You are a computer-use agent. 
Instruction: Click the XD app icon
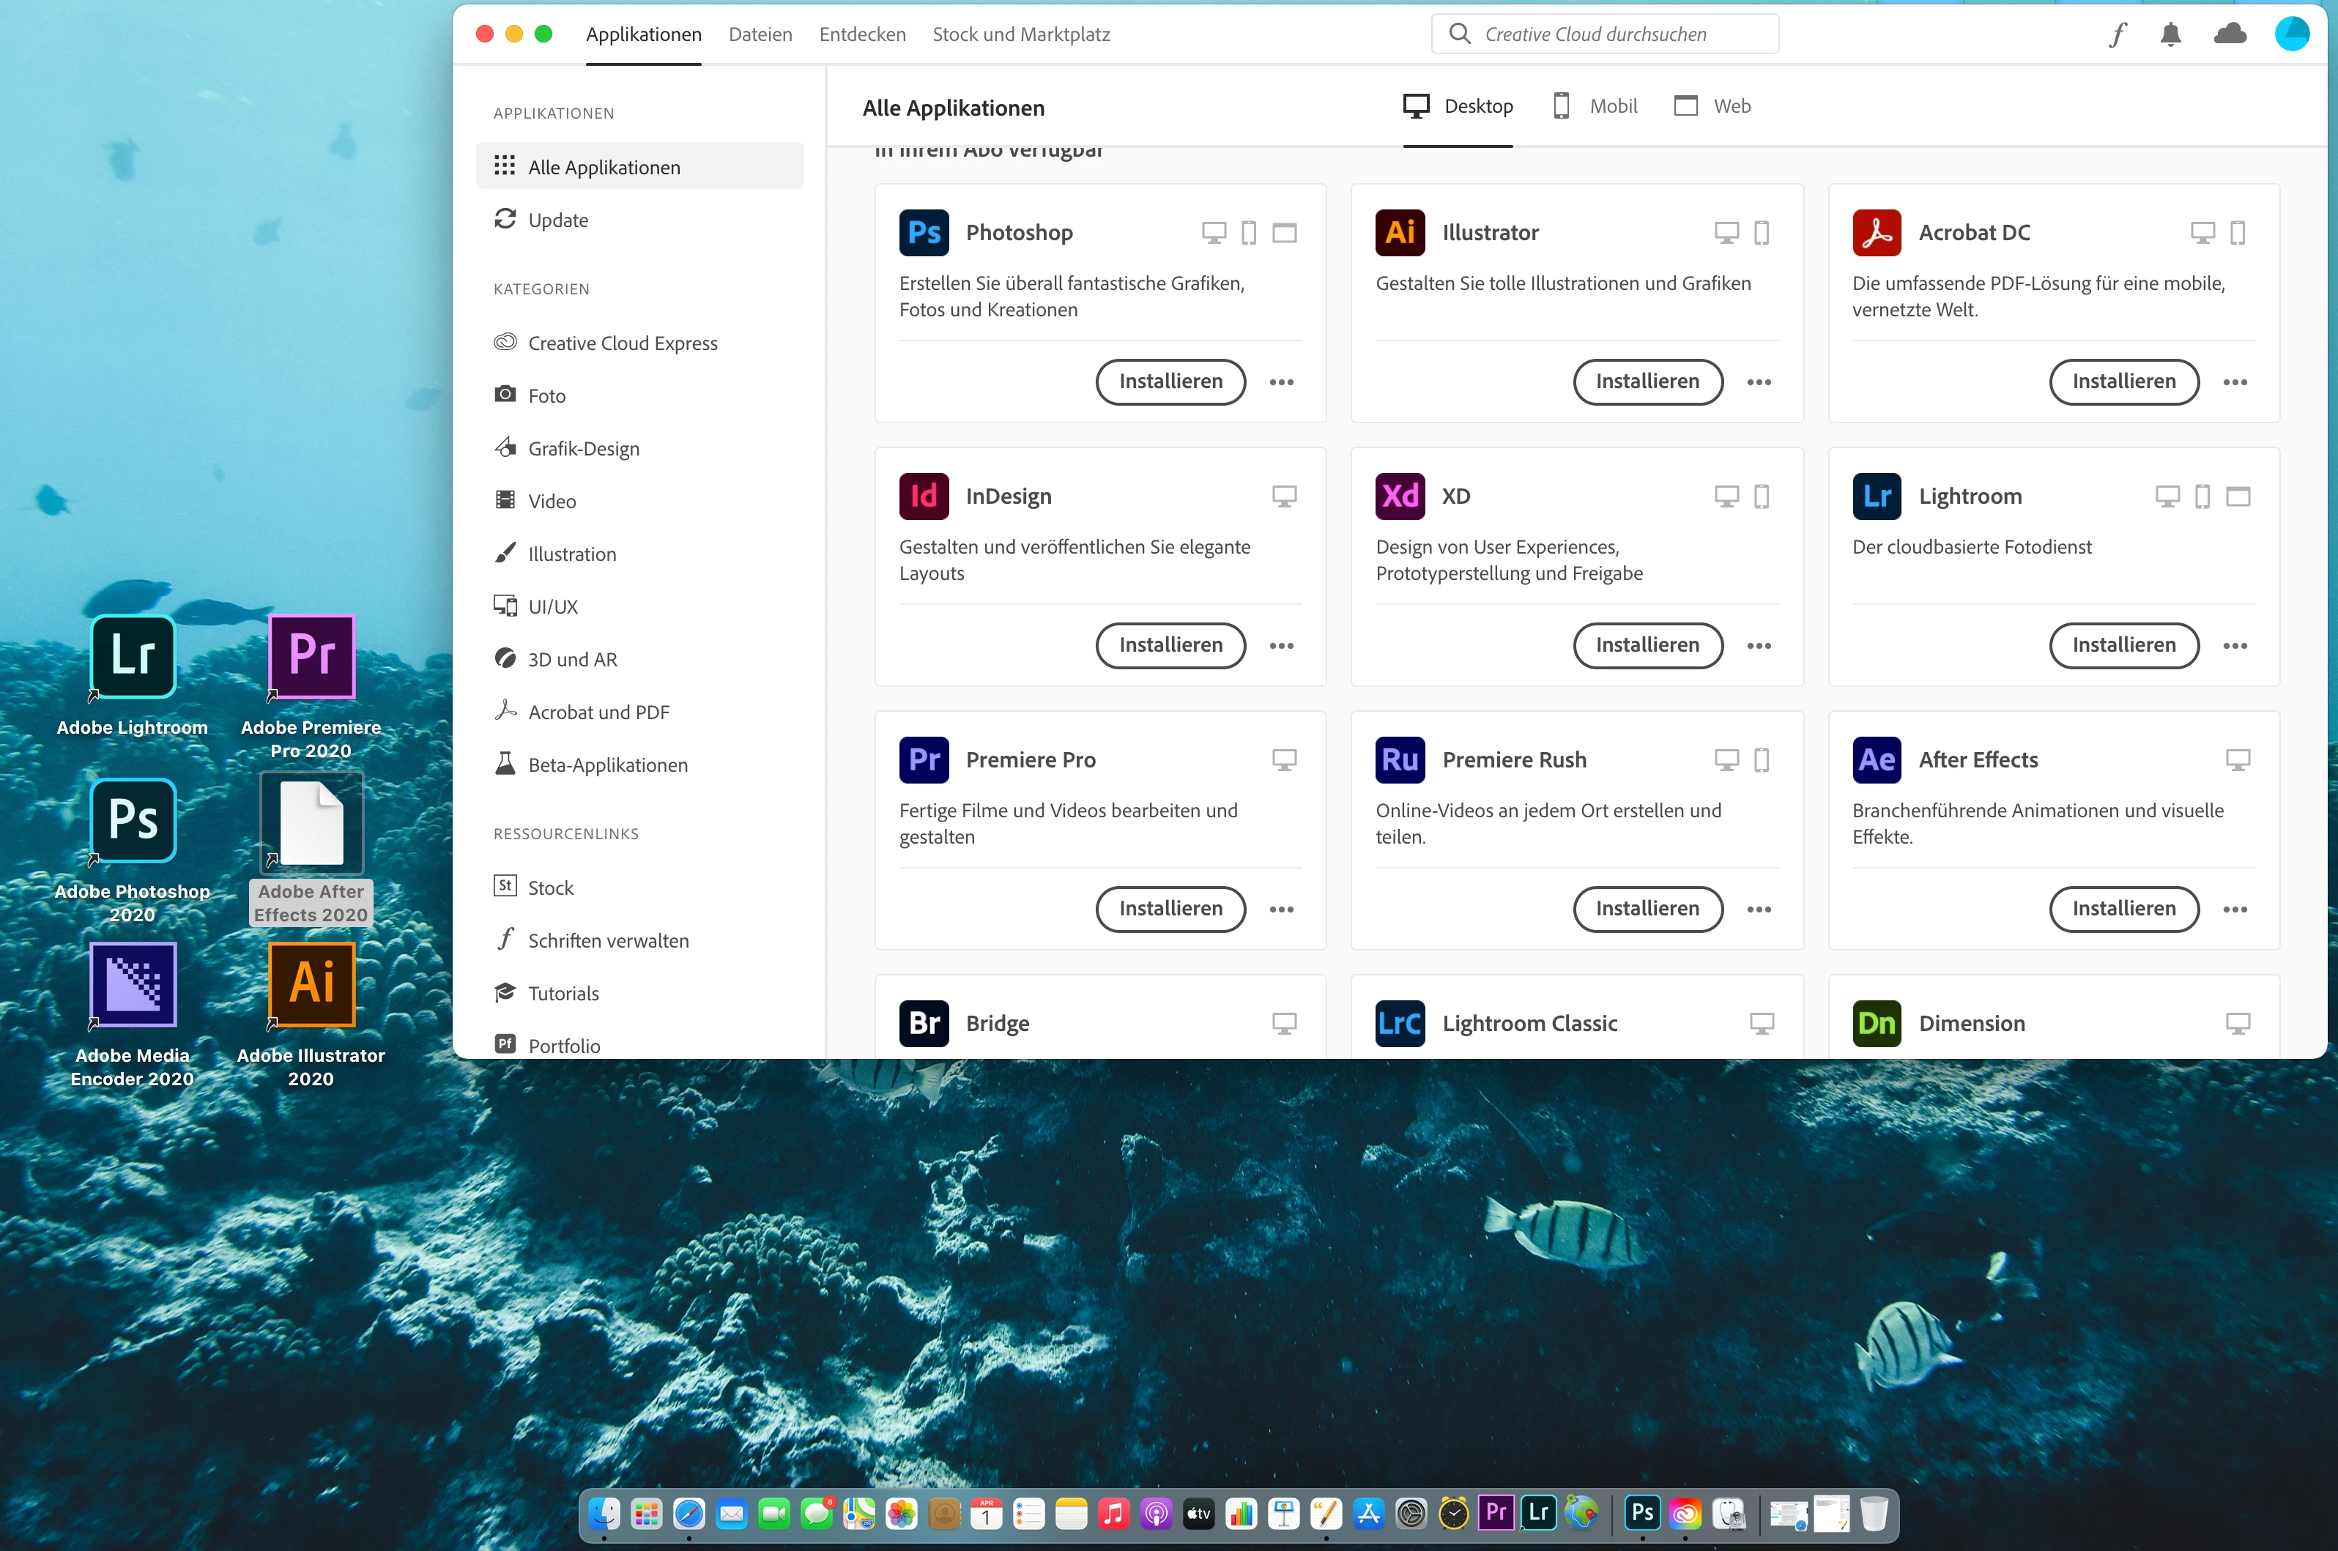pyautogui.click(x=1399, y=496)
